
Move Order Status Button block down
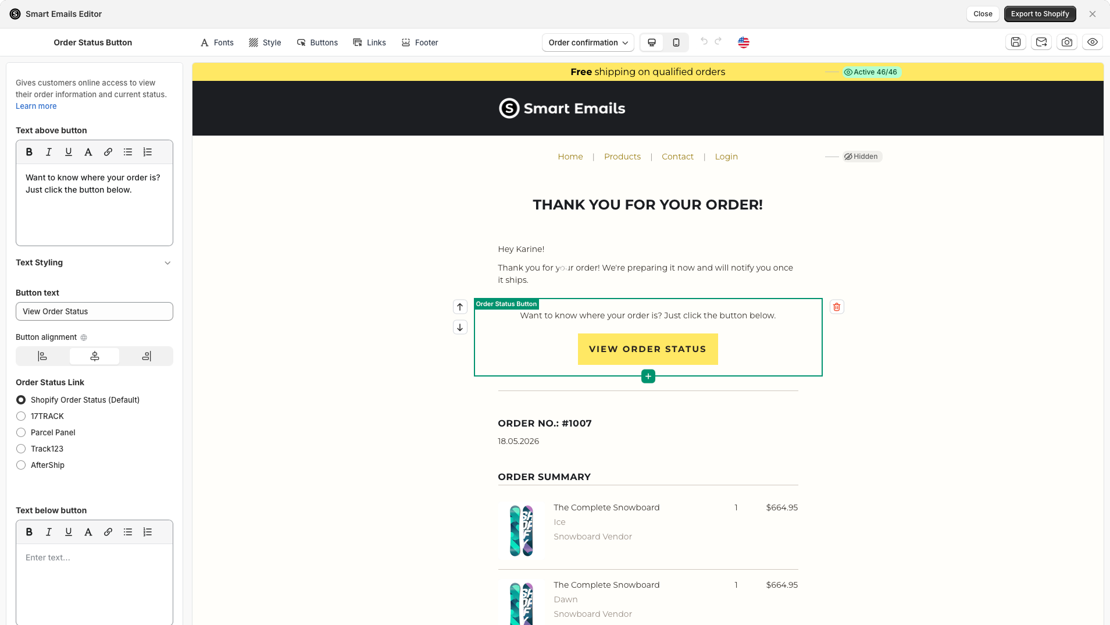click(x=460, y=327)
